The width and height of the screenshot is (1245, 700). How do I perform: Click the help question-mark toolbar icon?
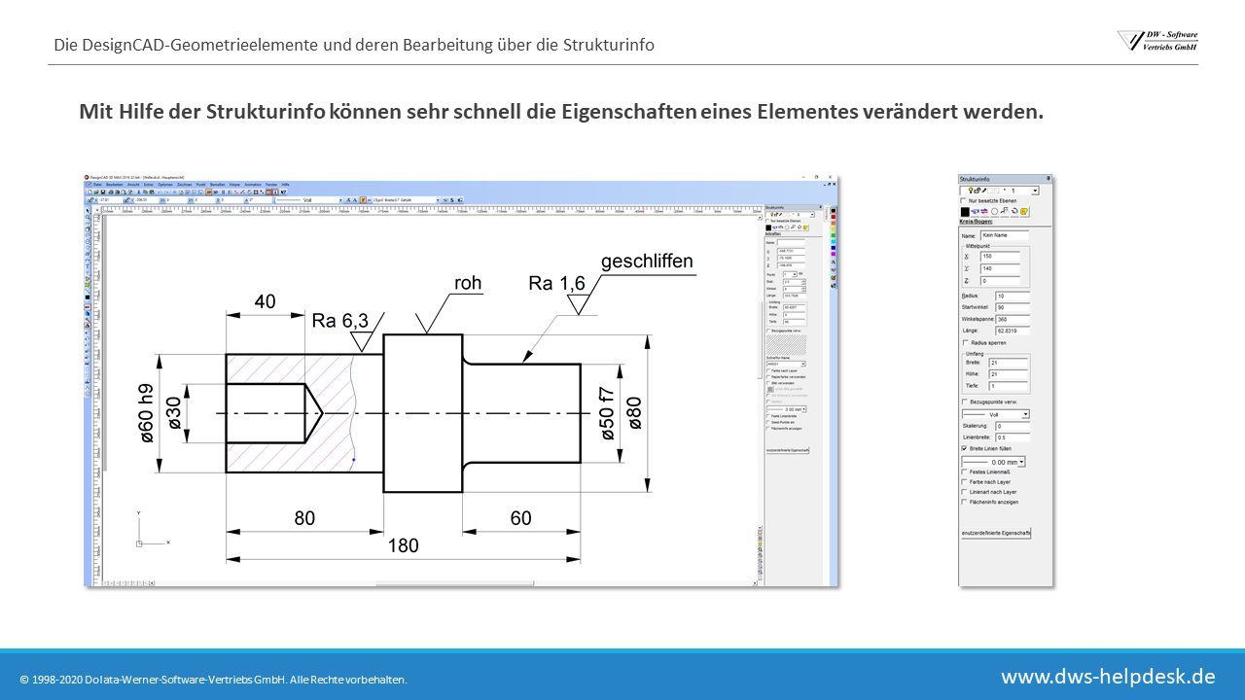click(x=283, y=192)
